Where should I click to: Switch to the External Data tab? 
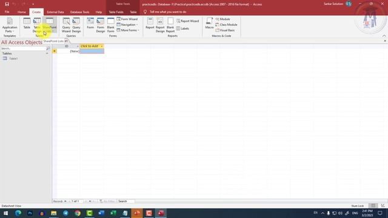pos(55,12)
